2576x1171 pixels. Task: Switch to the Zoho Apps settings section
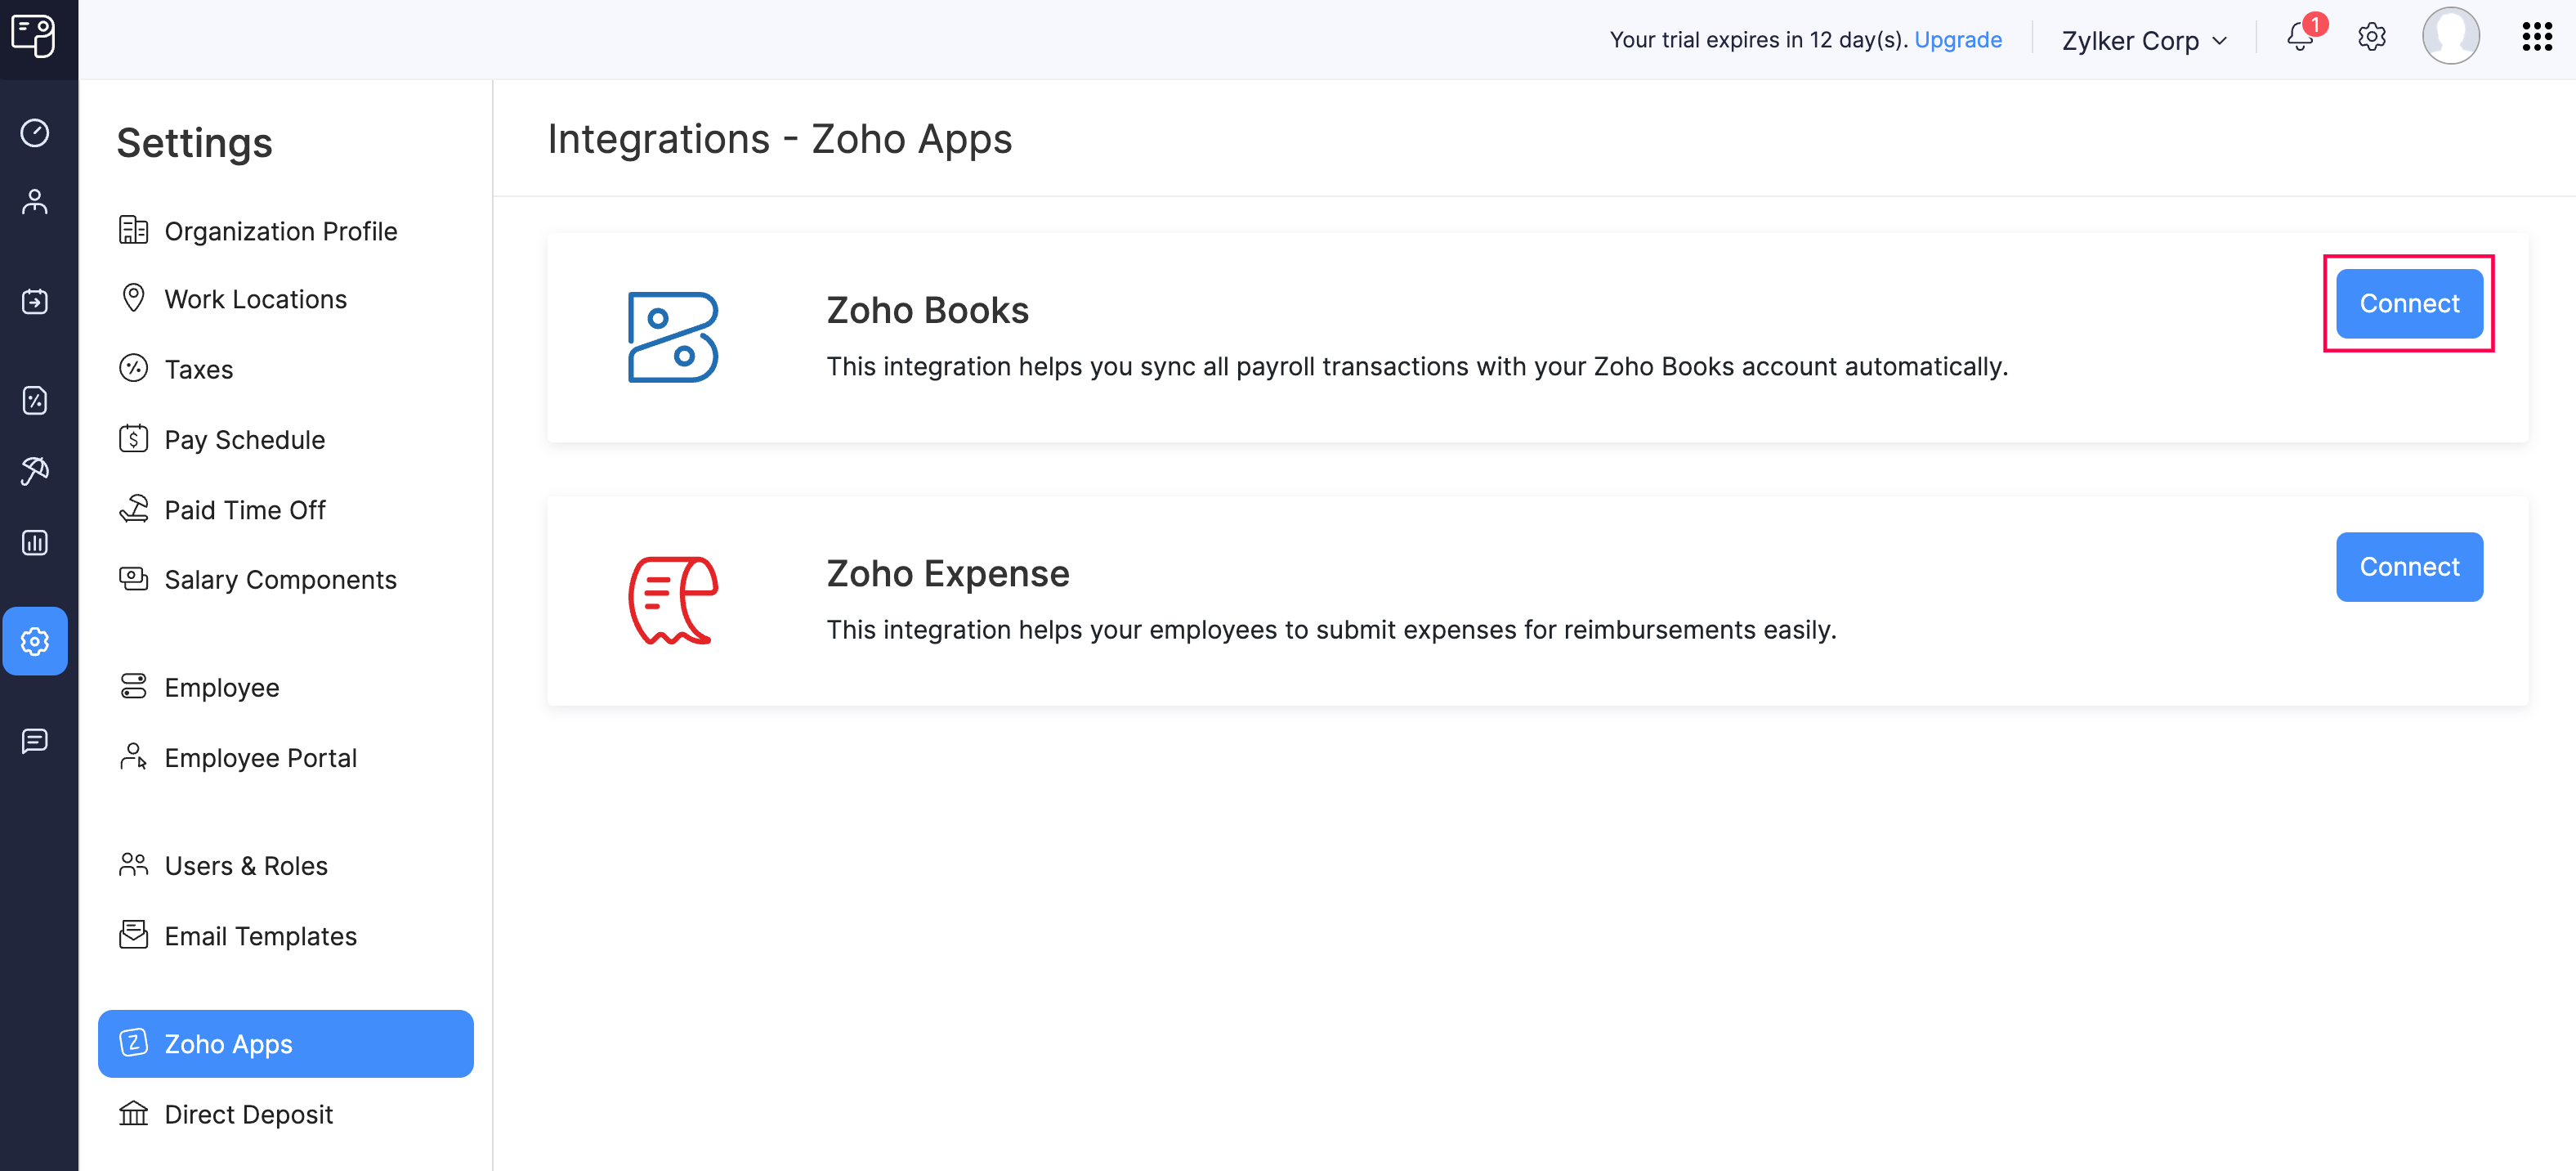click(228, 1043)
